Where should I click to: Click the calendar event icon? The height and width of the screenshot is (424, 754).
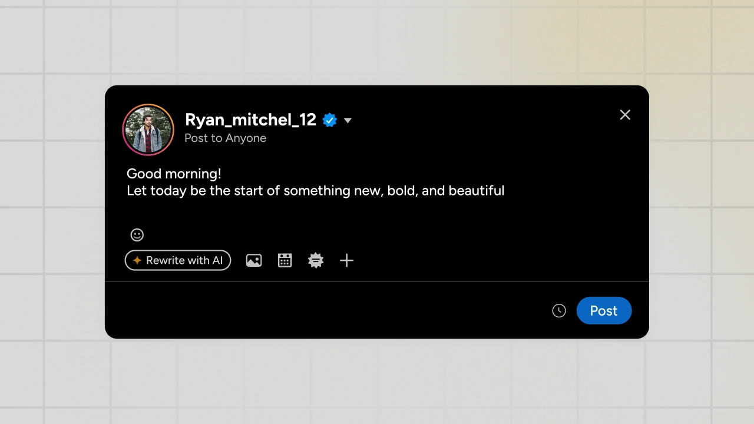[285, 260]
